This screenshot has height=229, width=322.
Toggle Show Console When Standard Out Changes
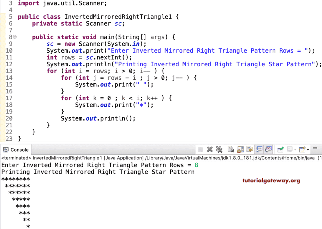pos(259,149)
